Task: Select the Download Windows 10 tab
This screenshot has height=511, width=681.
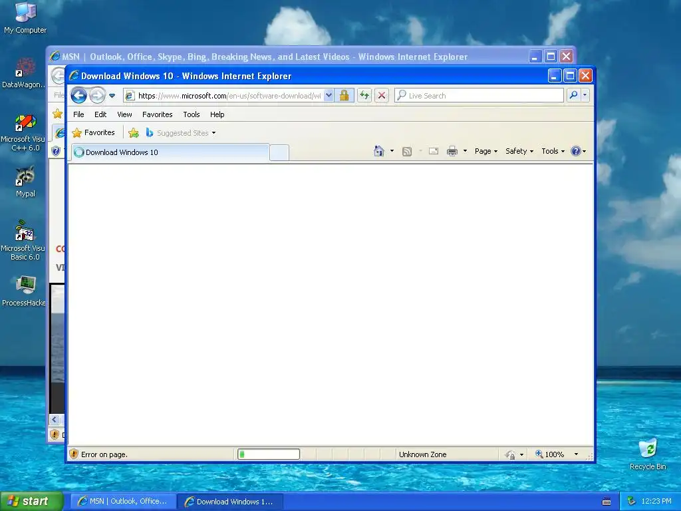Action: (x=170, y=152)
